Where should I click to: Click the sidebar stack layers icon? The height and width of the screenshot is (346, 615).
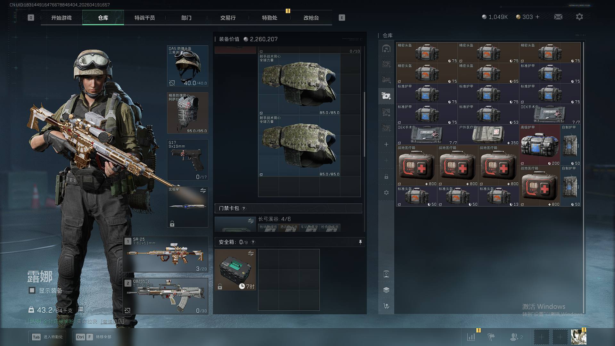[x=386, y=290]
